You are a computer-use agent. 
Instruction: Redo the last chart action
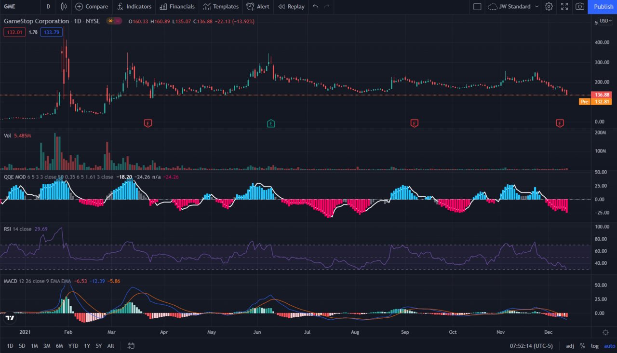327,7
